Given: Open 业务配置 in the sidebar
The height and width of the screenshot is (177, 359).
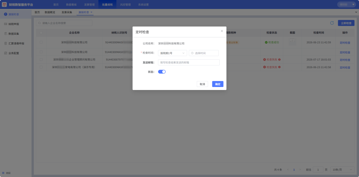Looking at the screenshot, I should [x=16, y=53].
